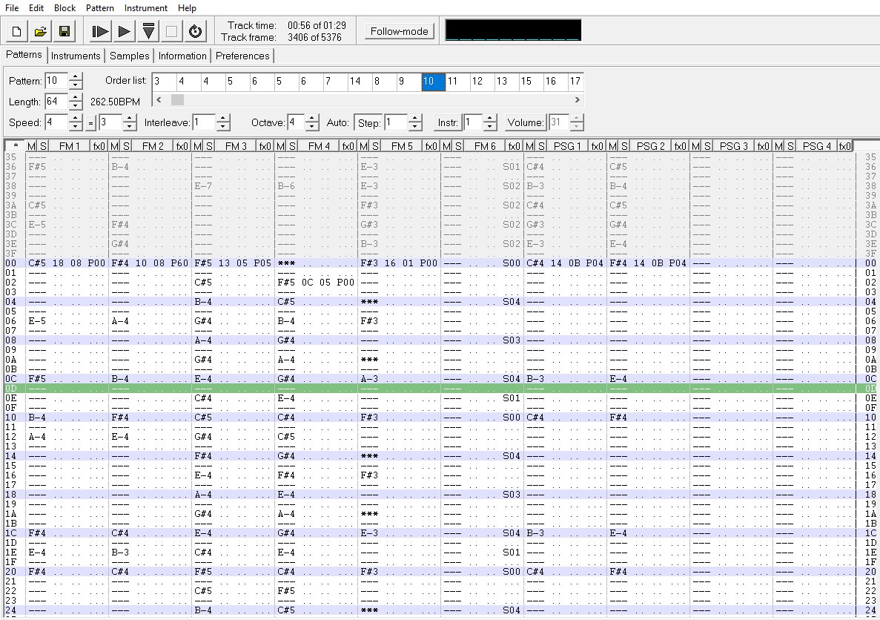Viewport: 880px width, 620px height.
Task: Increase first Speed value with the up arrow
Action: coord(75,119)
